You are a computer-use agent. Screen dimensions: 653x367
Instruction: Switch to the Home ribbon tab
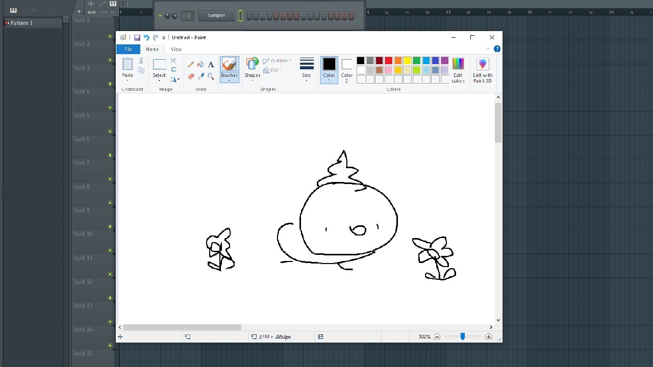[x=152, y=49]
